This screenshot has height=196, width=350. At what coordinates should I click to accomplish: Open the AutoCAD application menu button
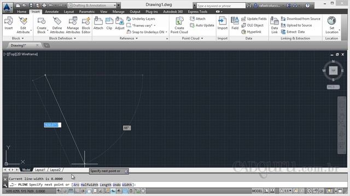click(x=7, y=7)
